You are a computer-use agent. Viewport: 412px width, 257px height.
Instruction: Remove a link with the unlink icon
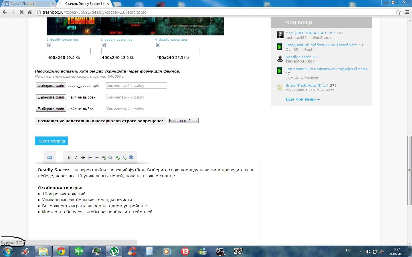tap(110, 157)
